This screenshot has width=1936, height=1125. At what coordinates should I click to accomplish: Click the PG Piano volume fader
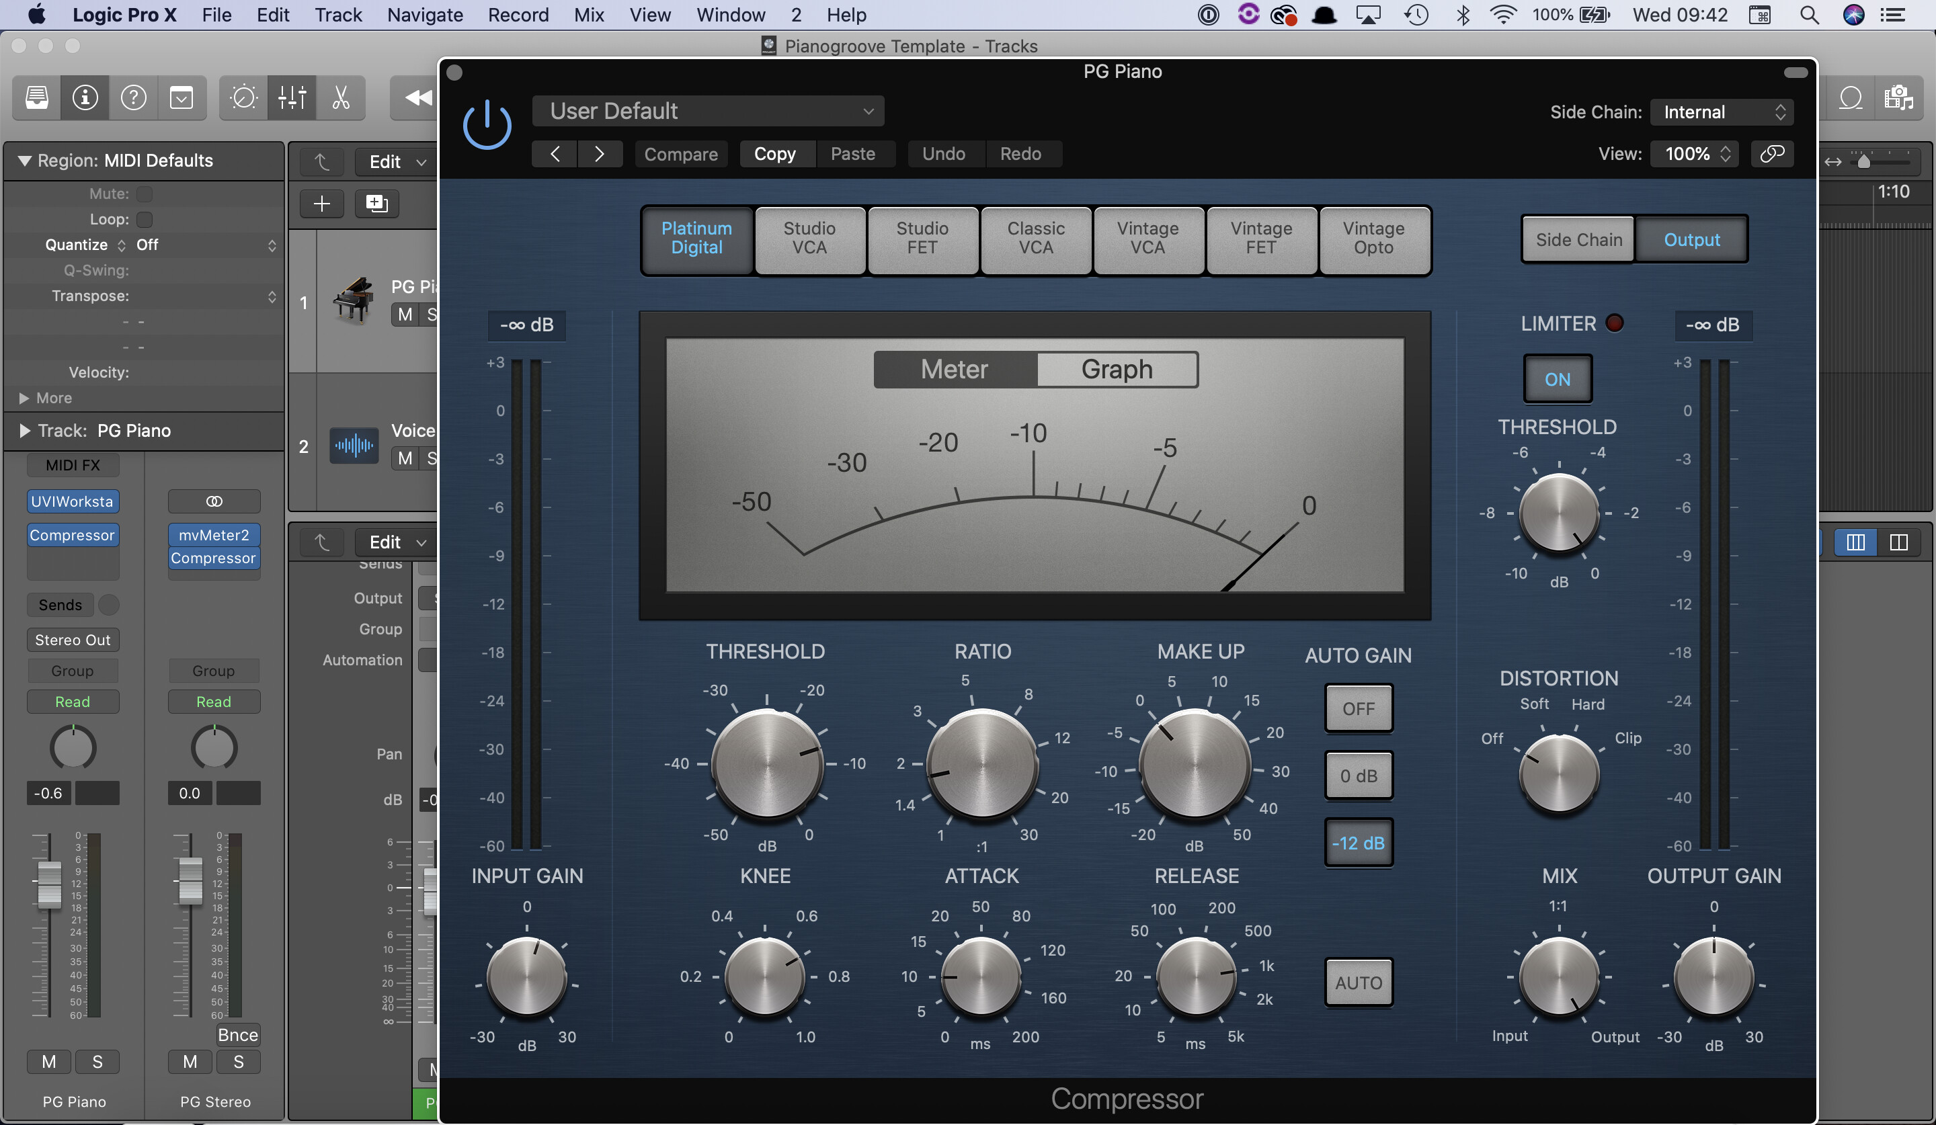49,883
